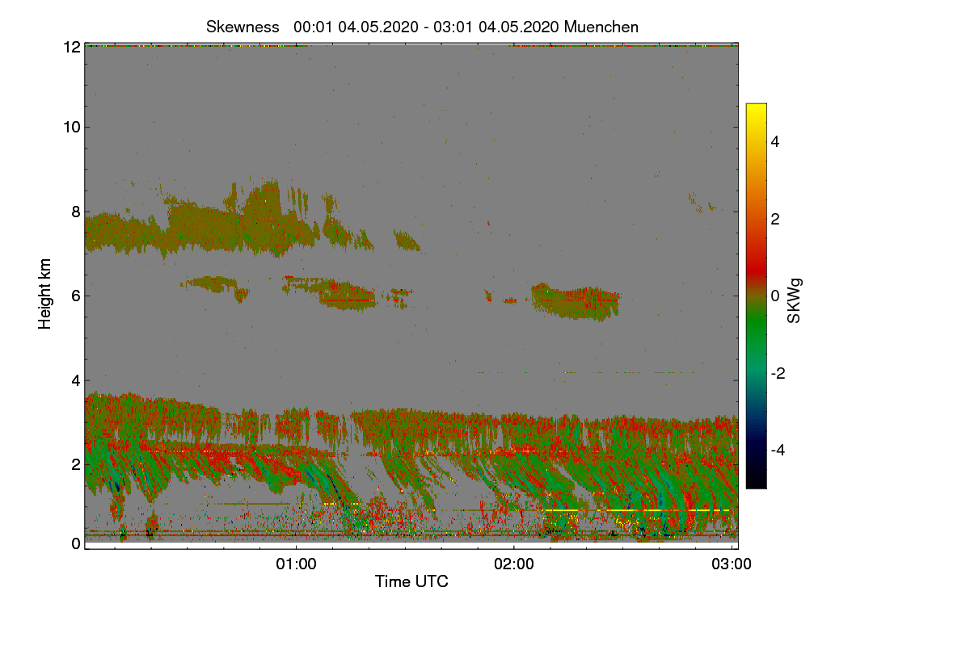The height and width of the screenshot is (646, 970).
Task: Click the 'Time UTC' x-axis label
Action: [411, 581]
